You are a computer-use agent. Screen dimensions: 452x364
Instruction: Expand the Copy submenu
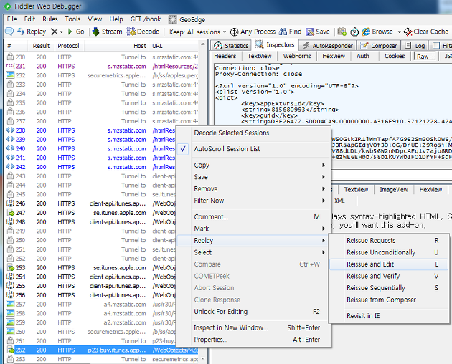click(253, 165)
